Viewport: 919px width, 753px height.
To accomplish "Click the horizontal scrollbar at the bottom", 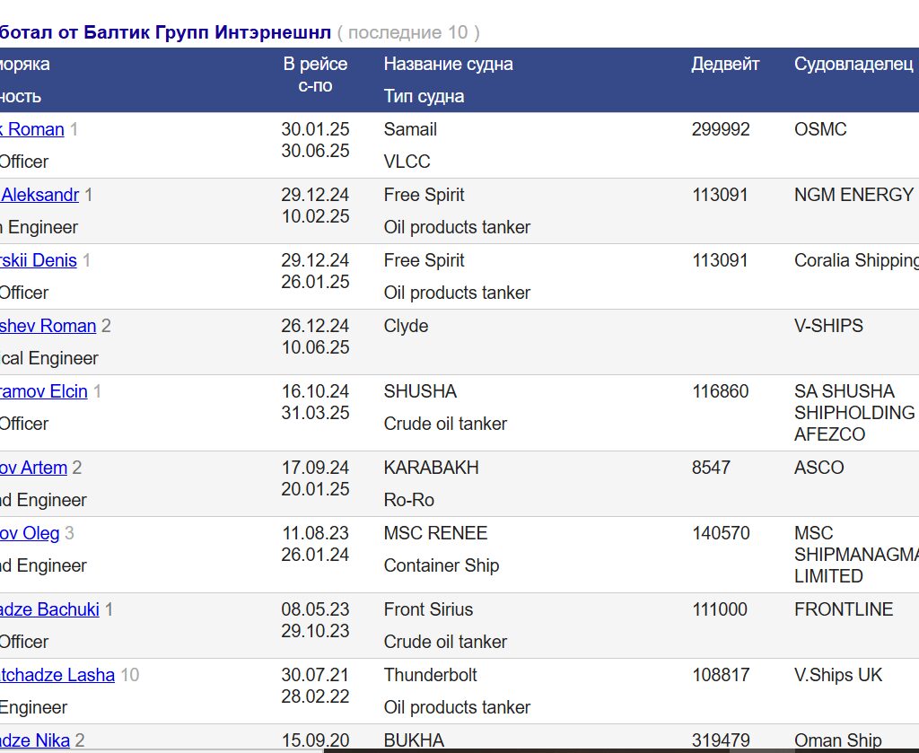I will (x=619, y=749).
